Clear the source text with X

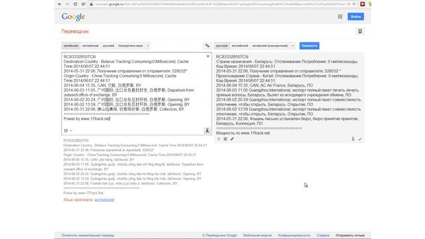(208, 56)
